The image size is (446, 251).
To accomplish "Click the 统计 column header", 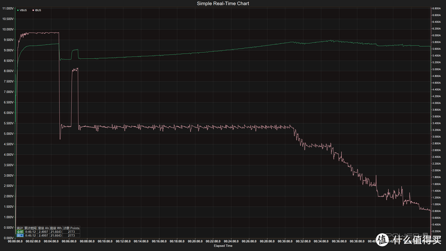I will tap(20, 228).
